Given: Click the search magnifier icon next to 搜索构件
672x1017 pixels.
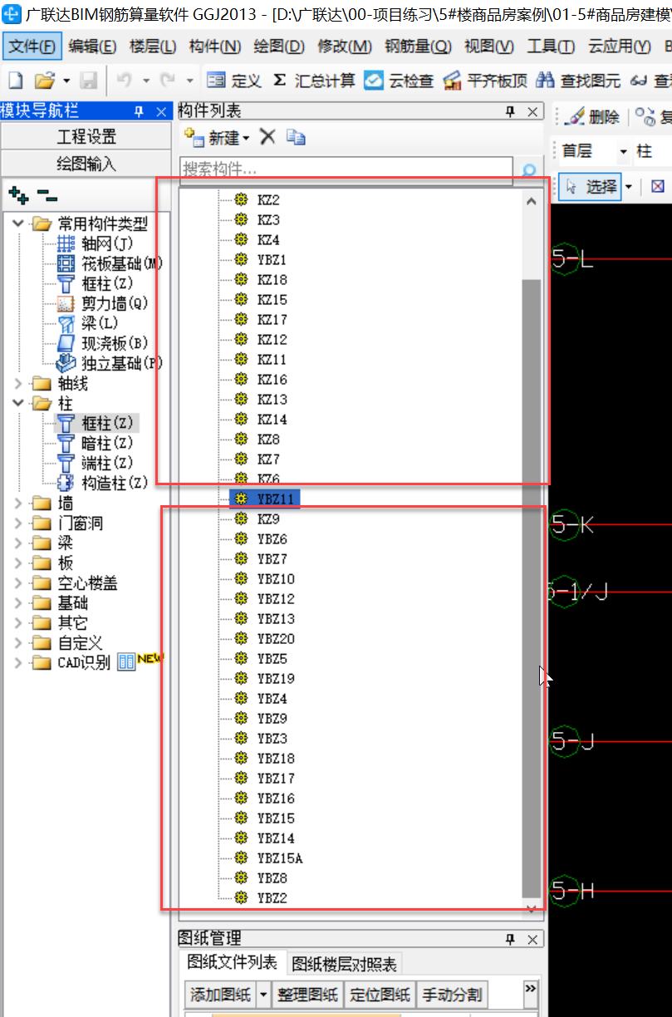Looking at the screenshot, I should pos(528,171).
